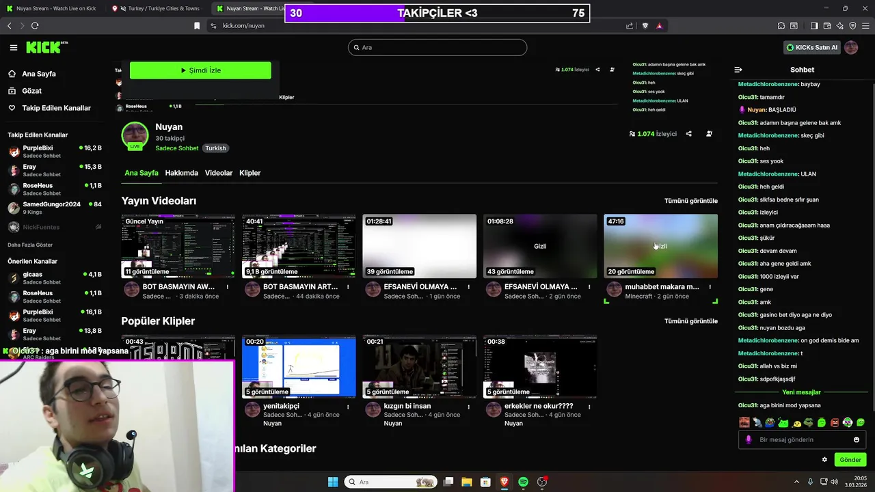The image size is (875, 492).
Task: Open the 01:28:41 EFSANEVİ OLMAYA video thumbnail
Action: coord(419,246)
